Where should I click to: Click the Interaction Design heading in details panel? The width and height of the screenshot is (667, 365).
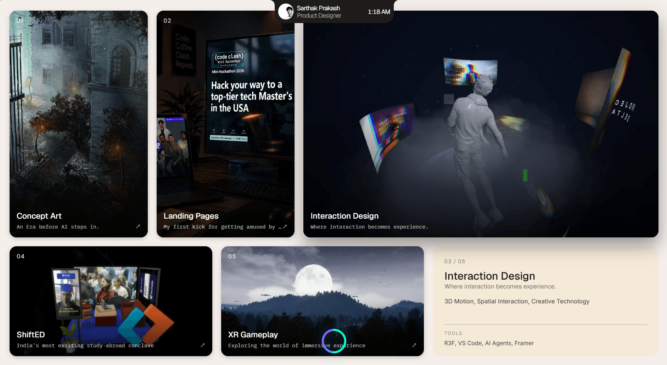490,276
